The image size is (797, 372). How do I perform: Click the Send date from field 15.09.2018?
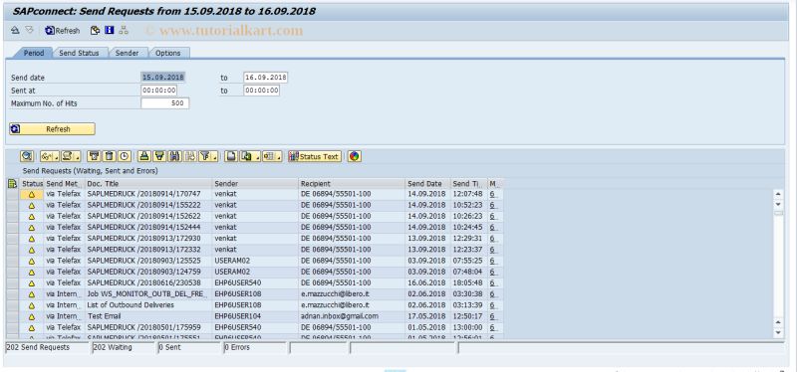click(163, 78)
